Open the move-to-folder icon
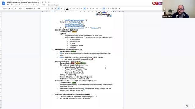Image resolution: width=195 pixels, height=109 pixels. (45, 2)
